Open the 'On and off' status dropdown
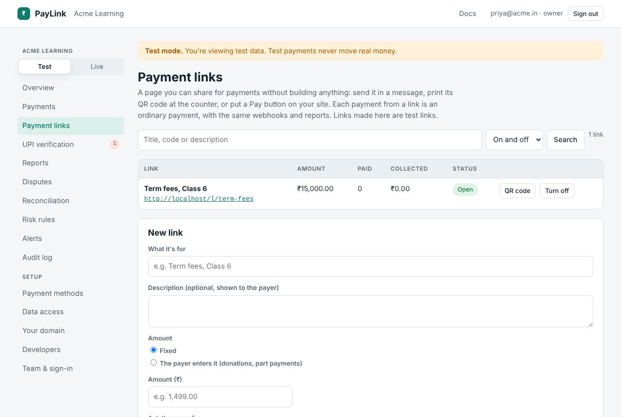 pyautogui.click(x=514, y=140)
